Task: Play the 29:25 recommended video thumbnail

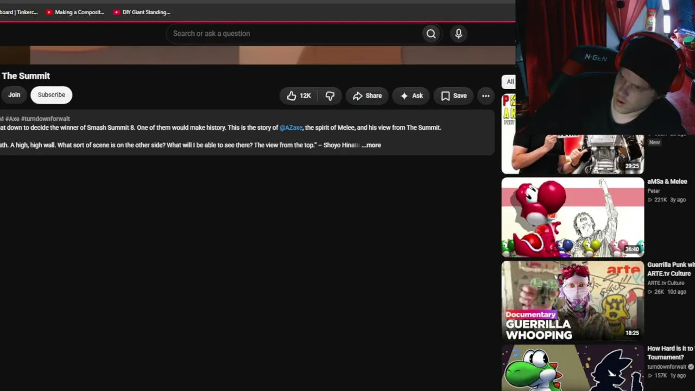Action: click(573, 154)
